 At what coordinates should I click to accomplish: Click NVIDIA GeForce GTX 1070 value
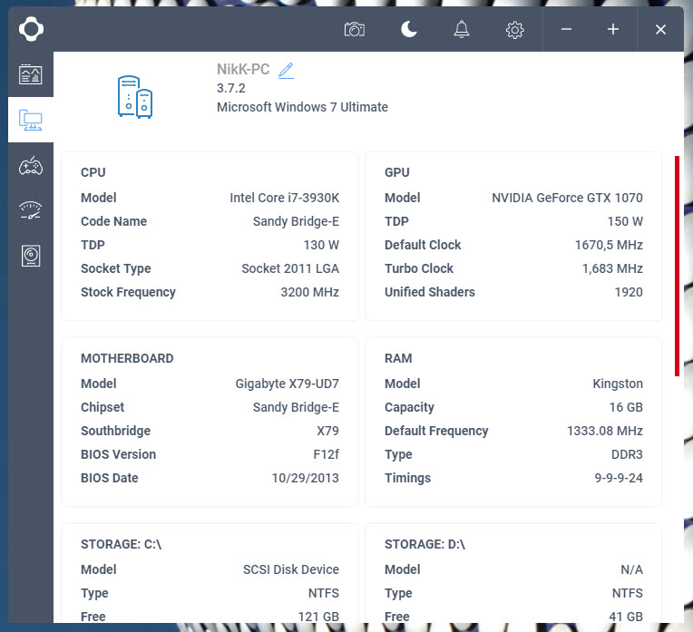[567, 198]
